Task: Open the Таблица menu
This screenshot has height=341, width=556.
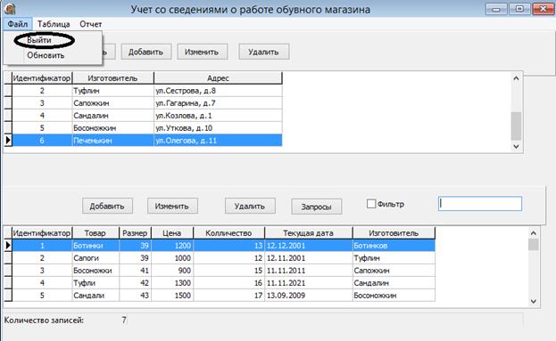Action: click(54, 24)
